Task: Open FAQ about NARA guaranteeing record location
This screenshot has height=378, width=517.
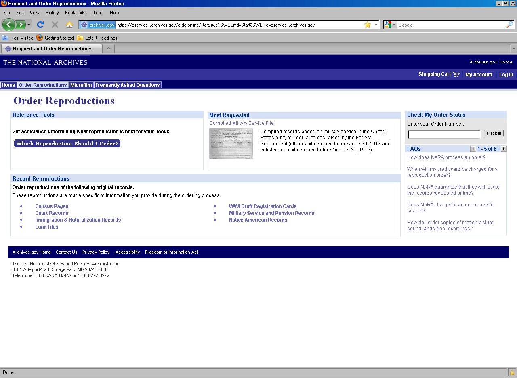Action: click(453, 190)
